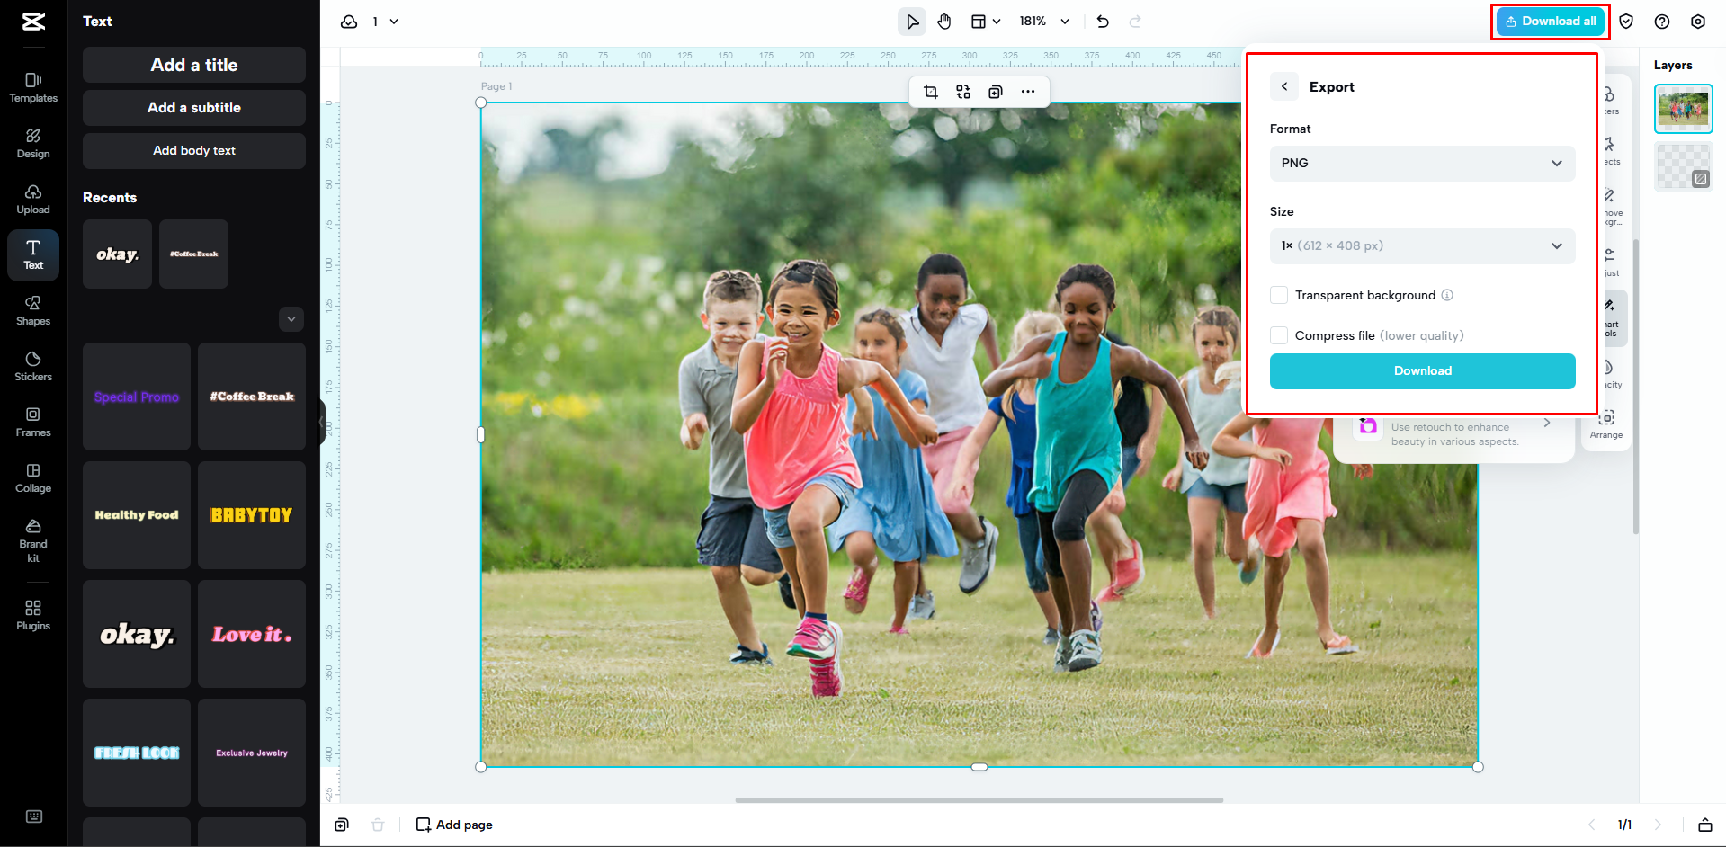
Task: Open the Format PNG dropdown
Action: pyautogui.click(x=1423, y=164)
